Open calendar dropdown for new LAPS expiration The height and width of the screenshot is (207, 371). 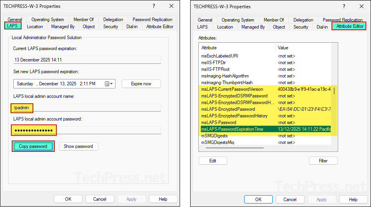coord(109,84)
